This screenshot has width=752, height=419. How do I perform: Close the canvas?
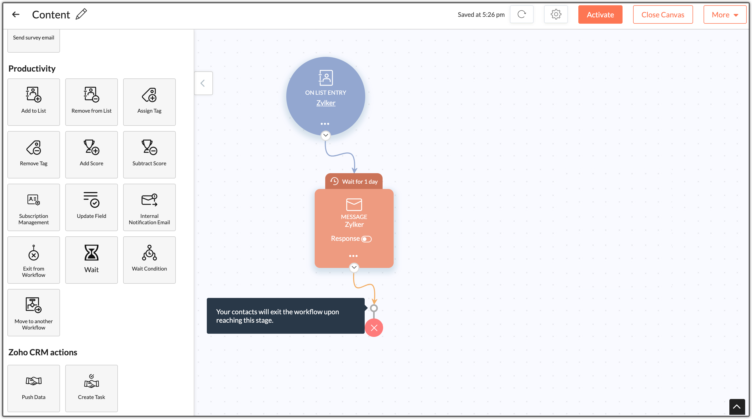tap(663, 14)
